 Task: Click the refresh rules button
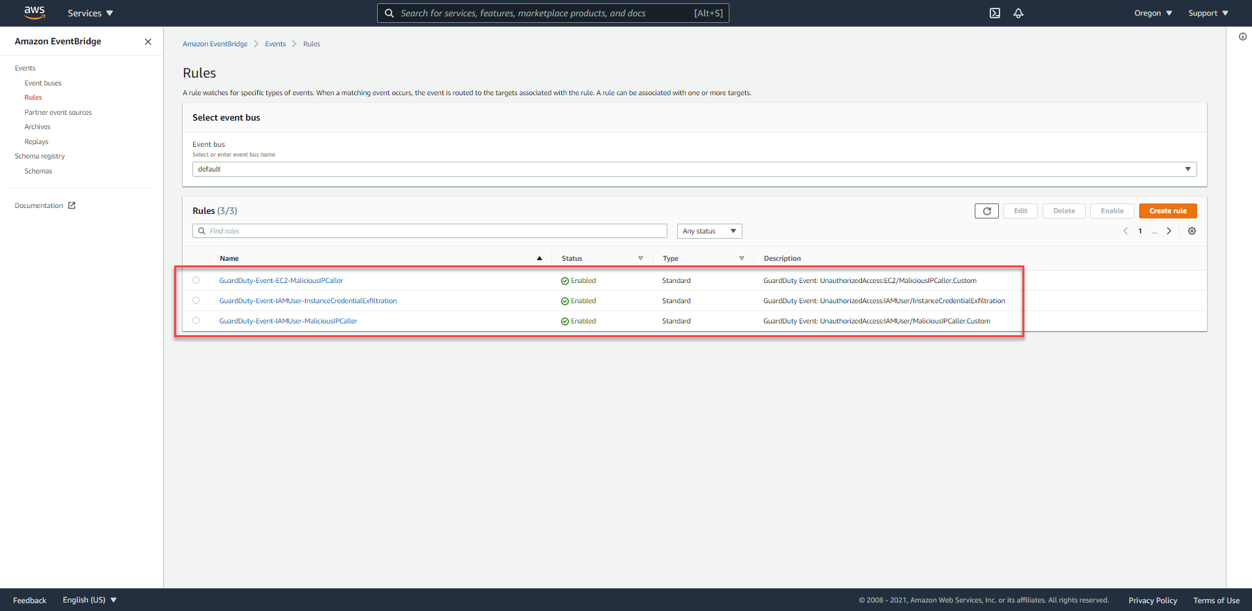coord(986,211)
